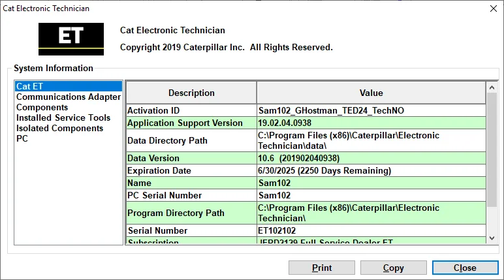This screenshot has width=504, height=280.
Task: Click the Expiration Date value cell
Action: pyautogui.click(x=370, y=170)
